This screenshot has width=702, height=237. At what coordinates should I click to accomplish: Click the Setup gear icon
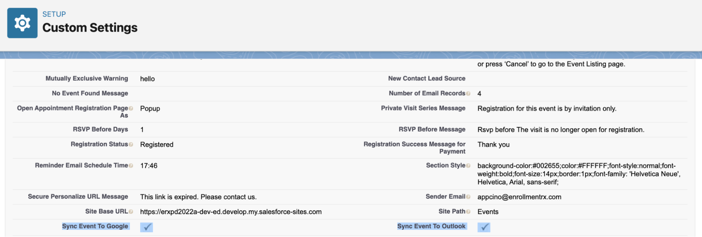pos(22,23)
